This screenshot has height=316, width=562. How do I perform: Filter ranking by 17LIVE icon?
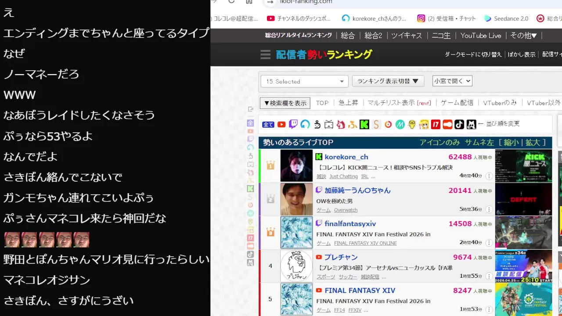pyautogui.click(x=436, y=125)
